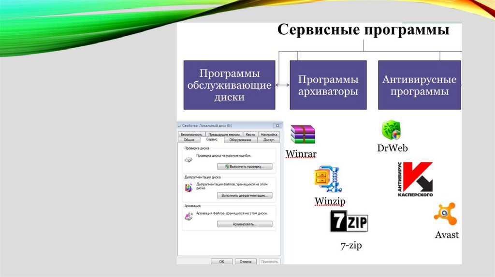Screen dimensions: 495x277
Task: Click the WinRAR book stack icon
Action: coord(303,134)
